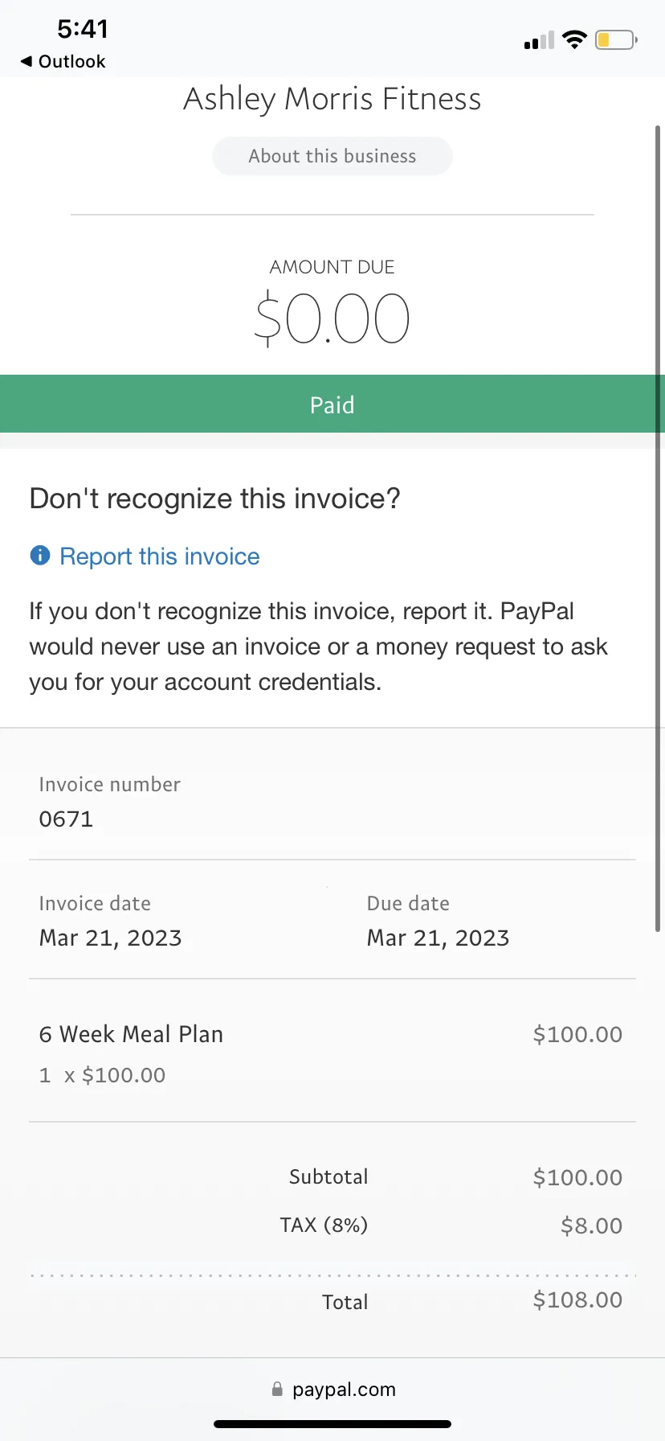Click Report this invoice link
The image size is (665, 1441).
(x=160, y=556)
